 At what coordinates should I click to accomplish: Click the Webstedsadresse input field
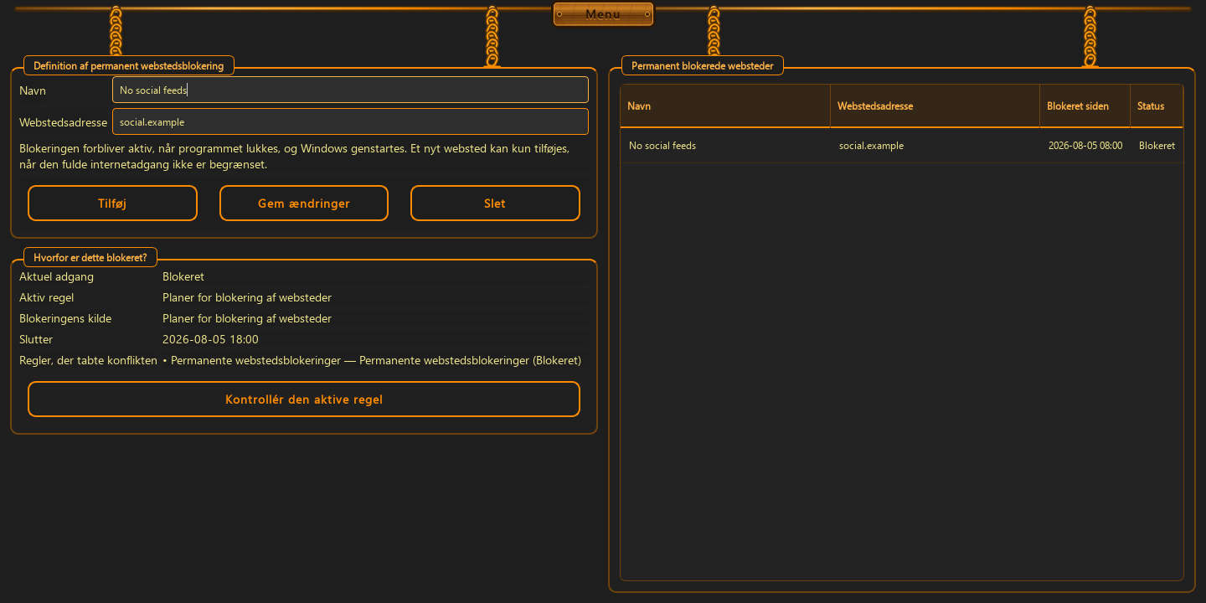(x=350, y=121)
